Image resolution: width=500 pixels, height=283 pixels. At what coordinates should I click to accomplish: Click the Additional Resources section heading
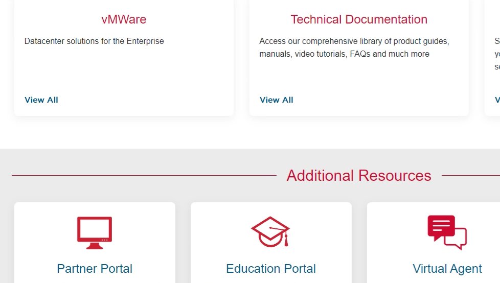pos(359,176)
